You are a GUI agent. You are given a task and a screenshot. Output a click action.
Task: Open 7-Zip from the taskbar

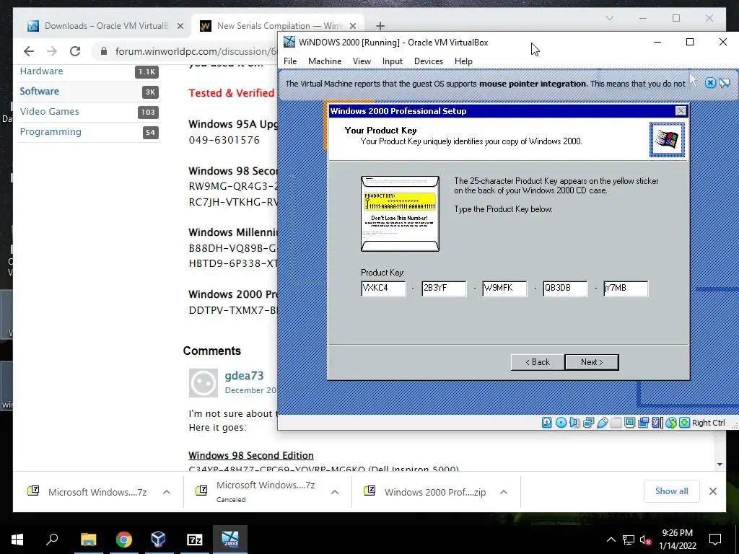[x=195, y=540]
